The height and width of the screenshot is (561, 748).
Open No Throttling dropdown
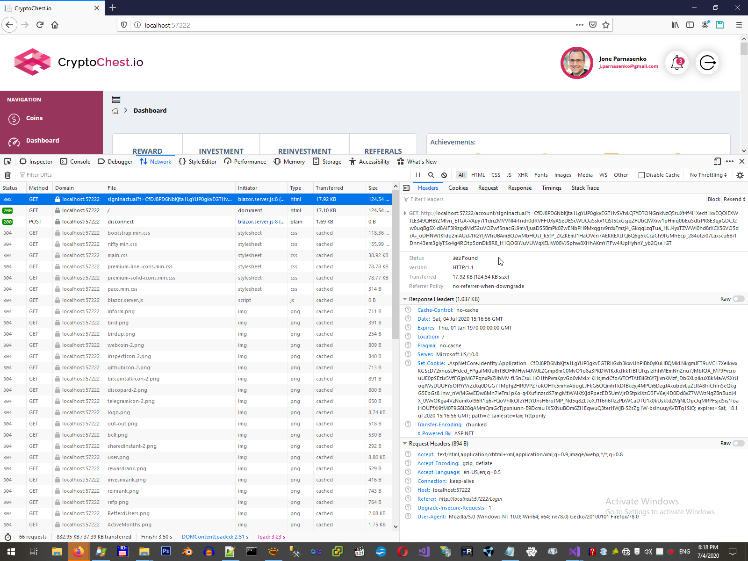tap(708, 175)
